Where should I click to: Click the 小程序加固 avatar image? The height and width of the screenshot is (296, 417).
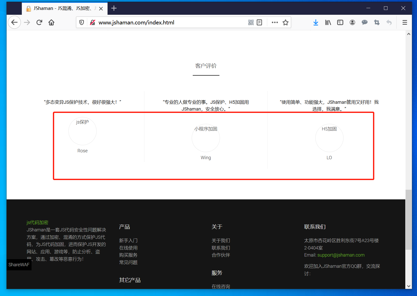[x=206, y=138]
